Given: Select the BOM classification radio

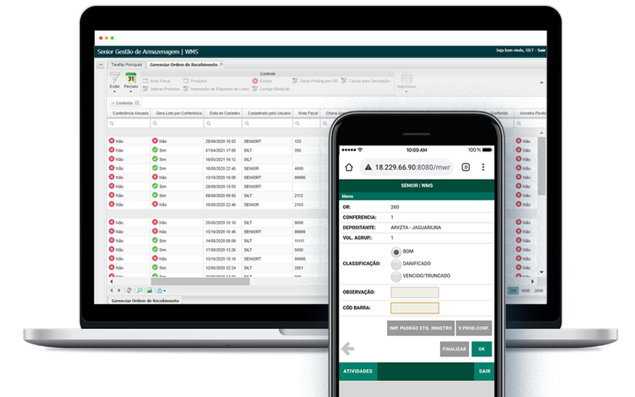Looking at the screenshot, I should (396, 251).
